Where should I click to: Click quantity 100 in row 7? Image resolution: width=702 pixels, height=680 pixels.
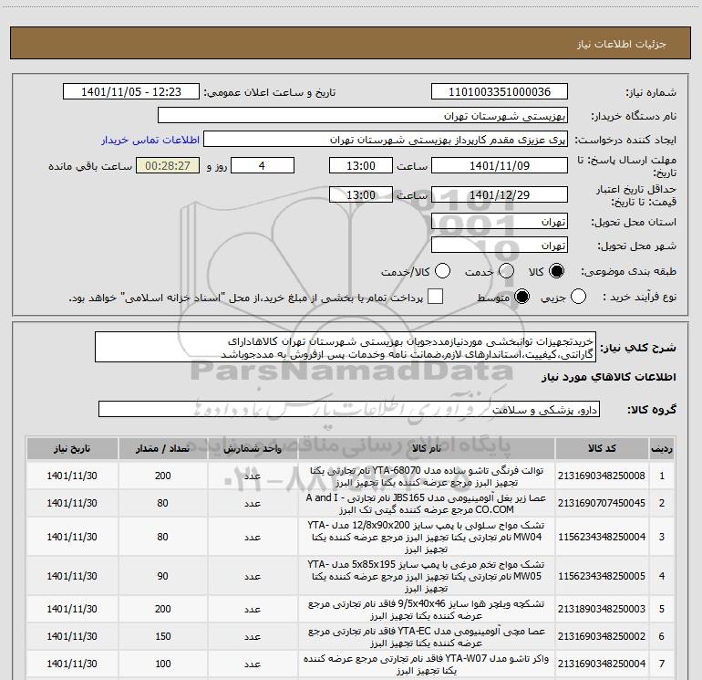[162, 664]
